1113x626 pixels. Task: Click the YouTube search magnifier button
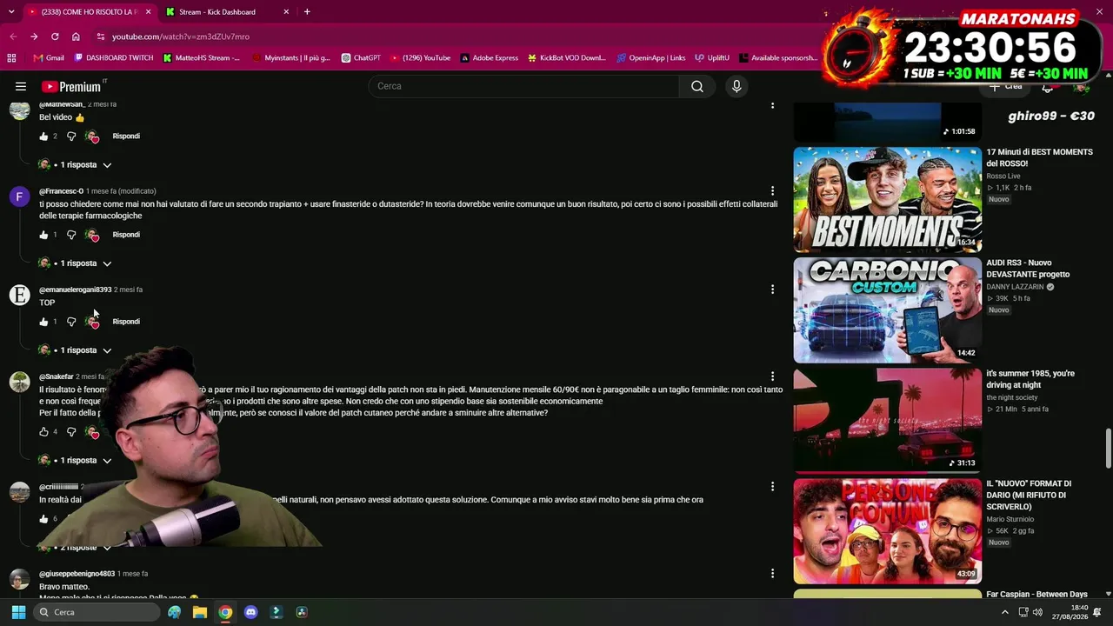tap(697, 86)
